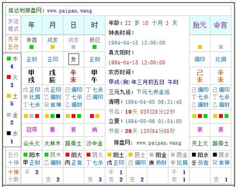The image size is (237, 187).
Task: Select the 年 column header
Action: point(32,25)
